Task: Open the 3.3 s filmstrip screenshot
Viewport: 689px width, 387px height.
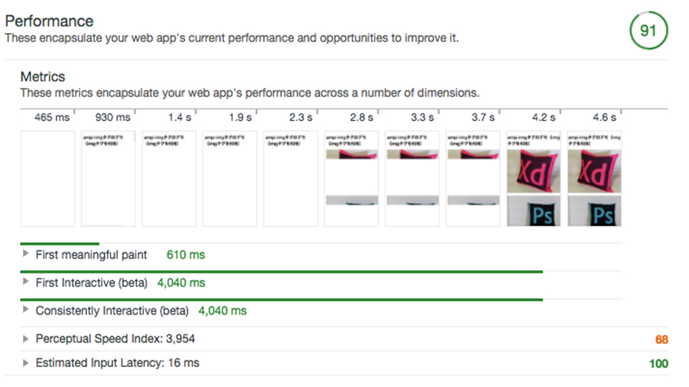Action: click(412, 178)
